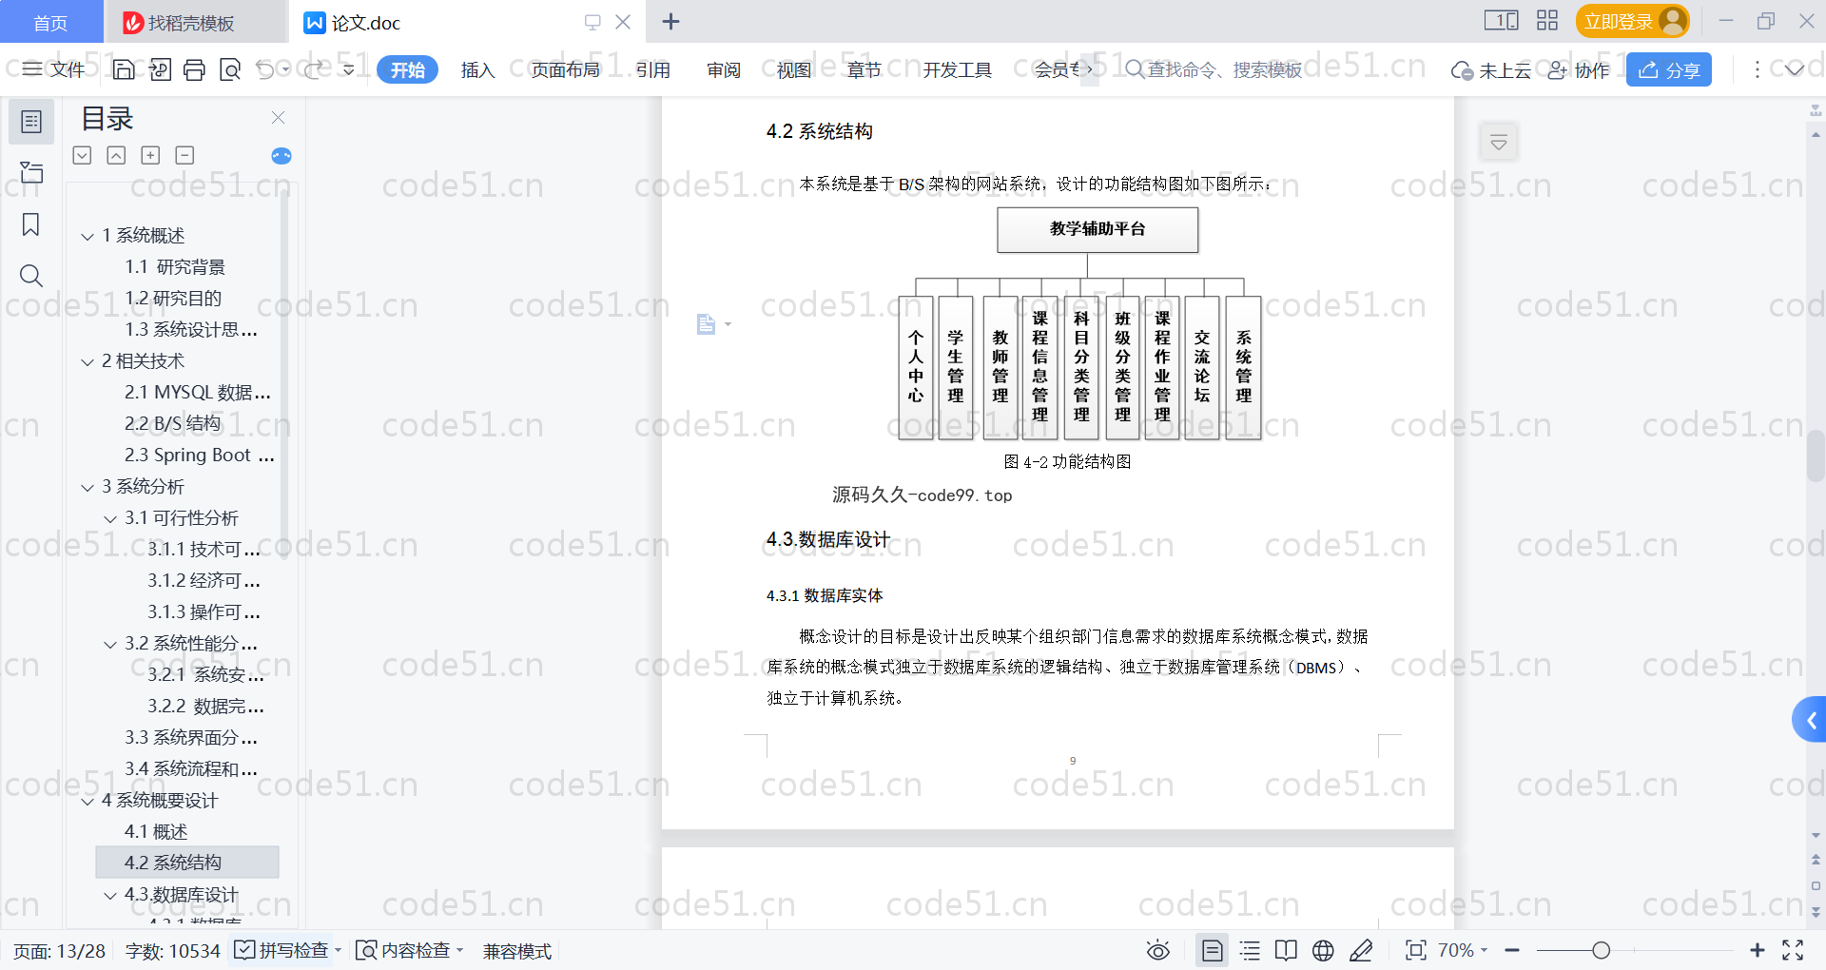
Task: Click zoom in plus button
Action: click(x=1758, y=950)
